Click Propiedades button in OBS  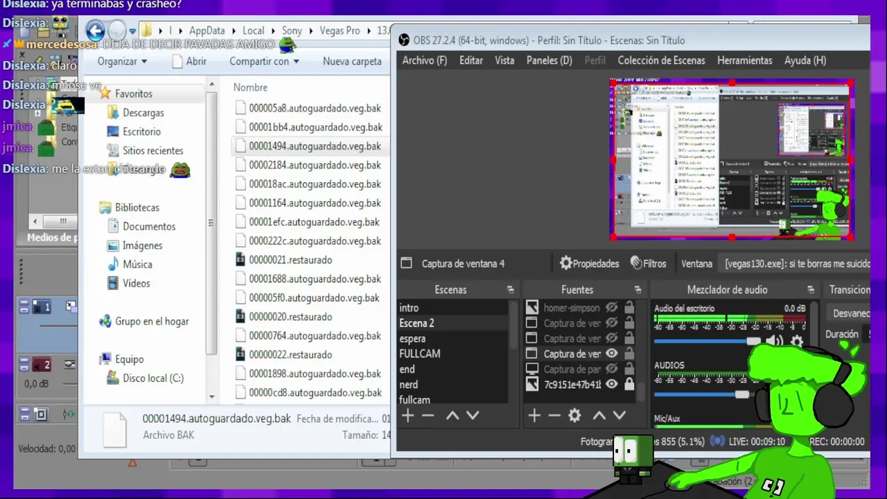click(589, 263)
